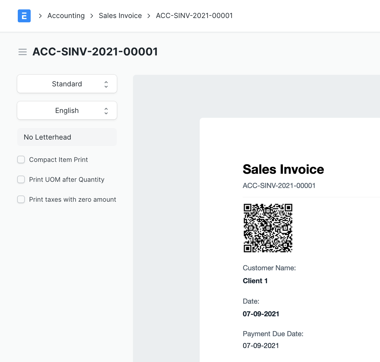Go to Sales Invoice breadcrumb
This screenshot has height=362, width=380.
tap(120, 16)
